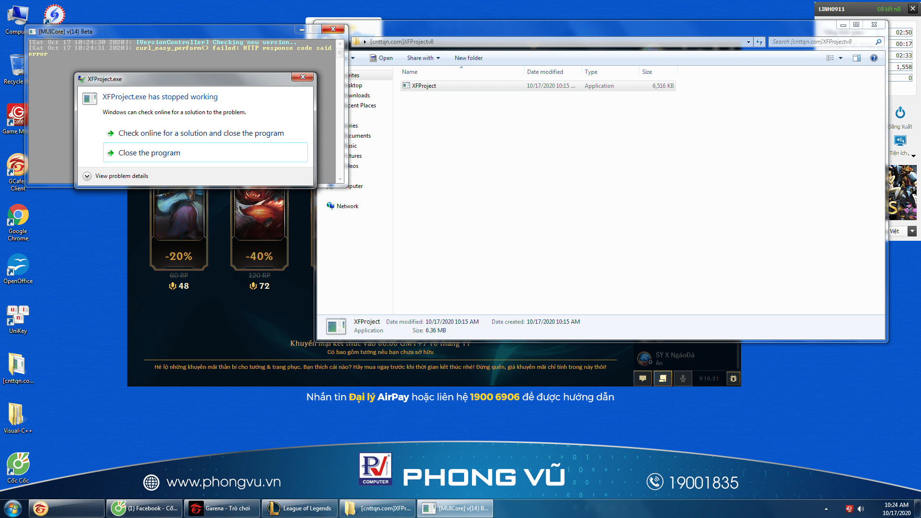Click the Explorer search box
Image resolution: width=921 pixels, height=518 pixels.
tap(826, 42)
